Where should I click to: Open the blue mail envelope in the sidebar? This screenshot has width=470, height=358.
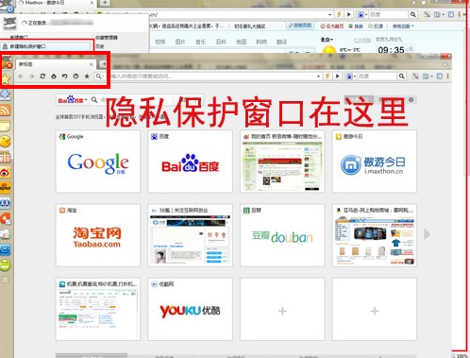coord(6,250)
